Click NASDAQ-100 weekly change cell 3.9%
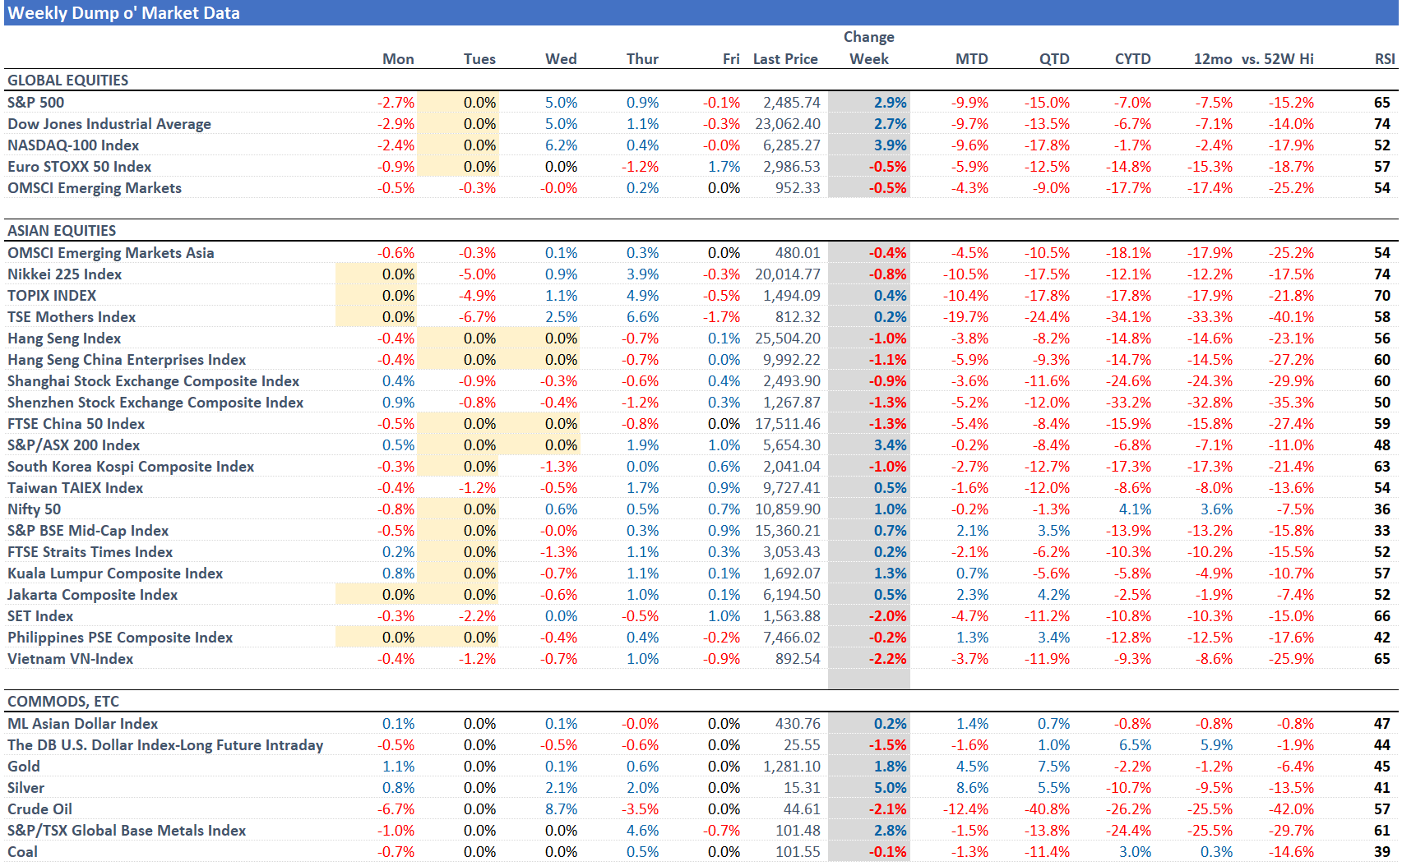The width and height of the screenshot is (1402, 866). 890,145
